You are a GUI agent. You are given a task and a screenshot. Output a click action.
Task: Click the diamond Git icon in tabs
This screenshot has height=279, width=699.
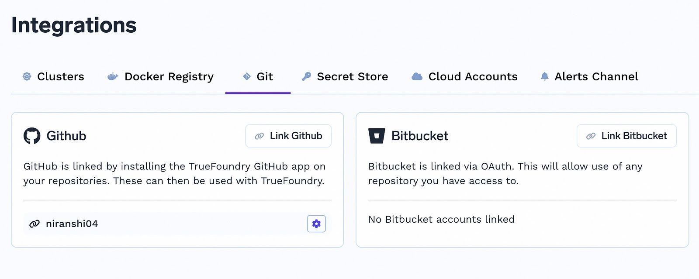(247, 76)
